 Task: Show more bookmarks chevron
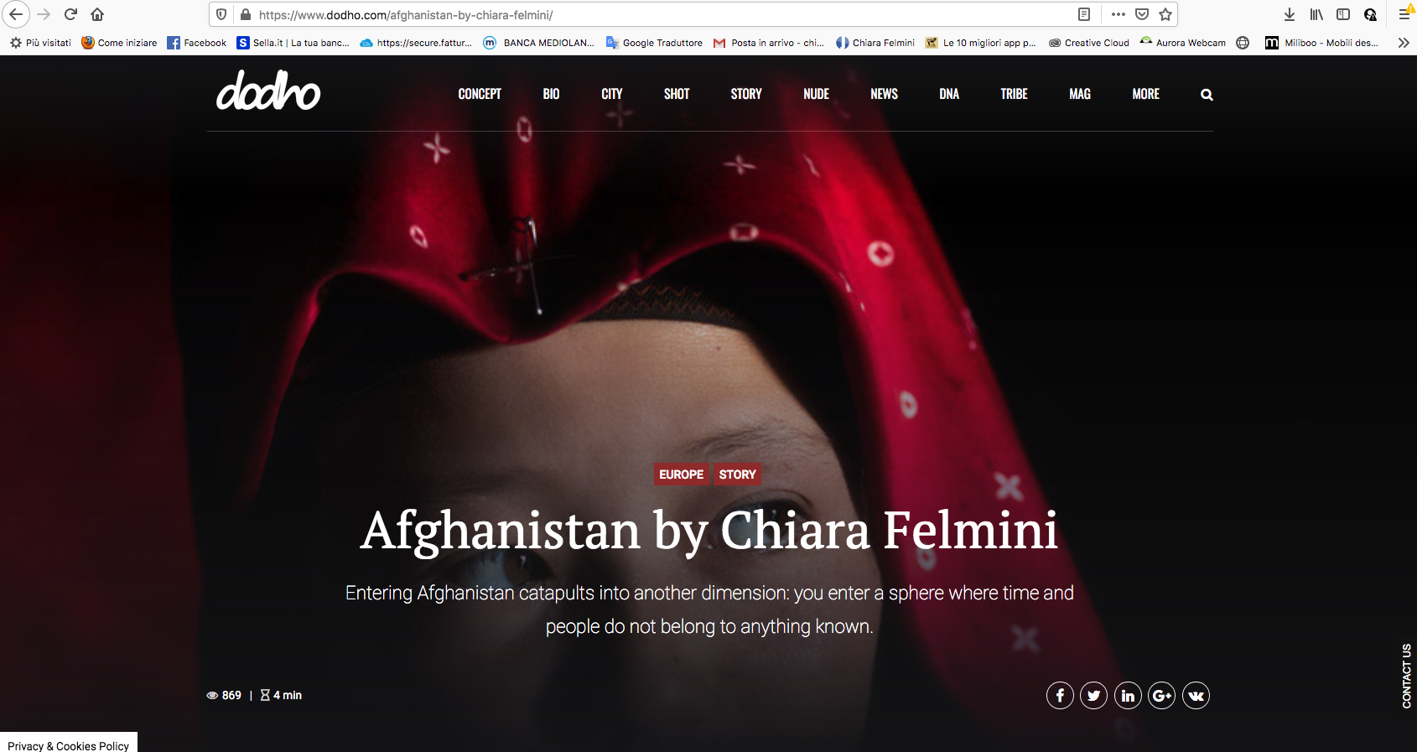1404,43
